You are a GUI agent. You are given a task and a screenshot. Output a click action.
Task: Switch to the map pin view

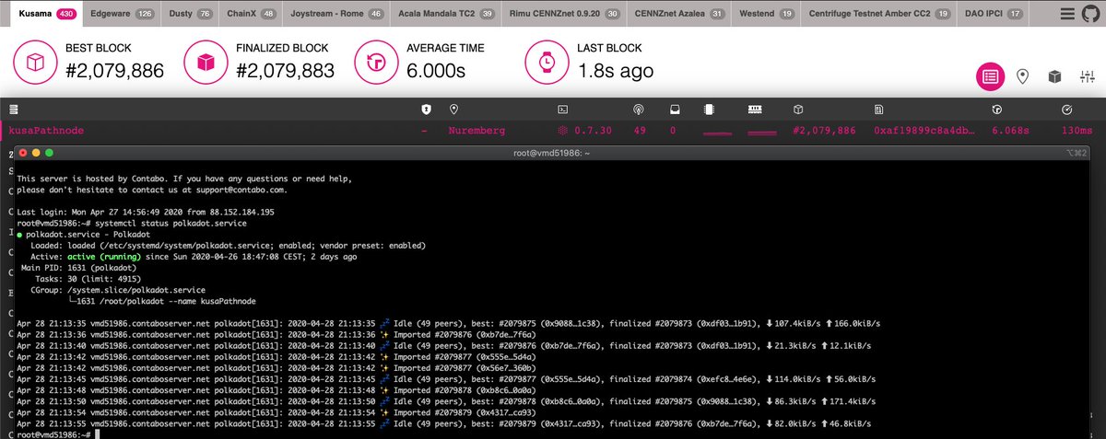pyautogui.click(x=1022, y=77)
